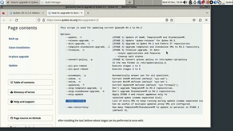Jump to the Update section

coord(13,65)
